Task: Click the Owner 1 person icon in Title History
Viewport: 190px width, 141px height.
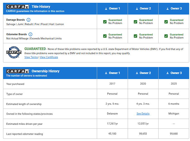Action: [x=106, y=9]
